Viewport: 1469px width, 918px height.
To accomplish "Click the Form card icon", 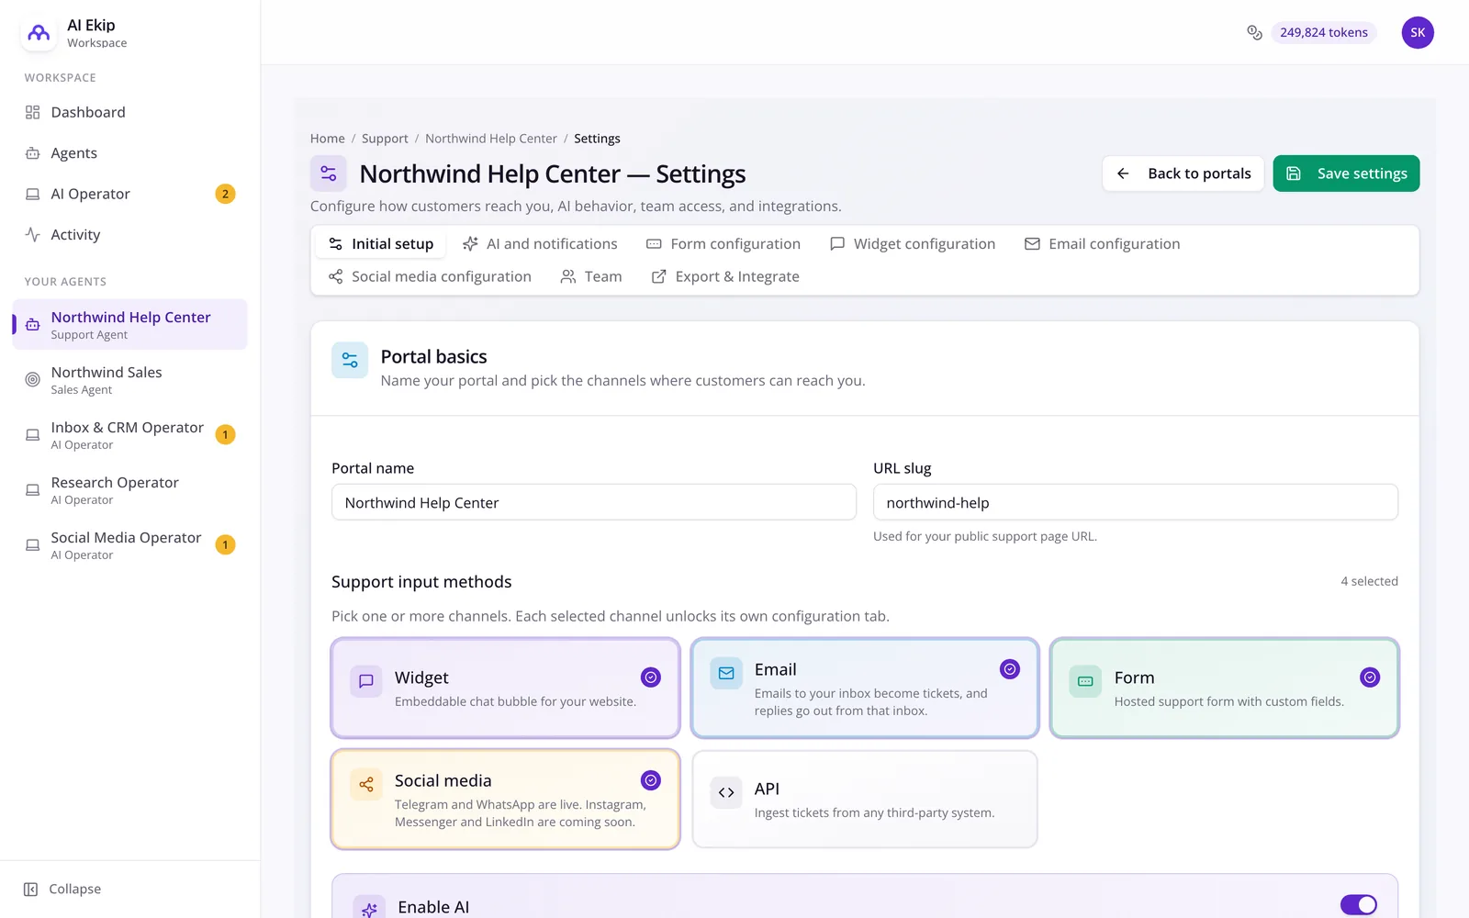I will coord(1085,681).
